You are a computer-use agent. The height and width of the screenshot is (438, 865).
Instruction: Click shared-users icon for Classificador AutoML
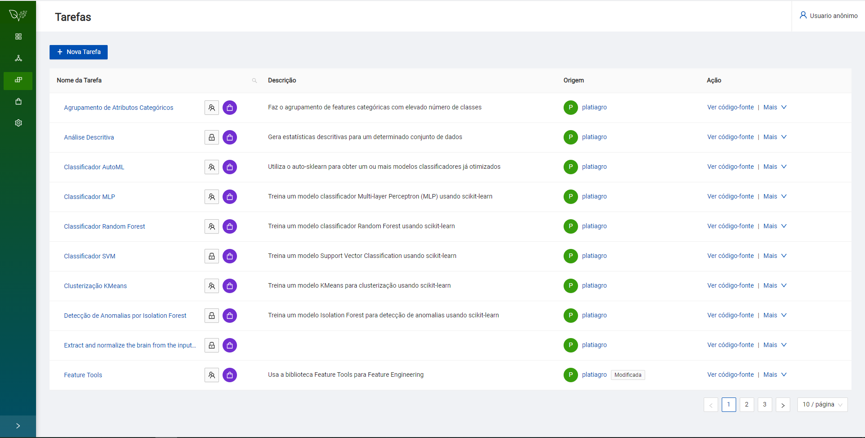tap(212, 167)
